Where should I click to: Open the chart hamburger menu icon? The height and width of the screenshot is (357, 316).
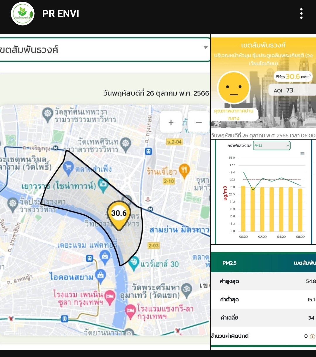(303, 154)
